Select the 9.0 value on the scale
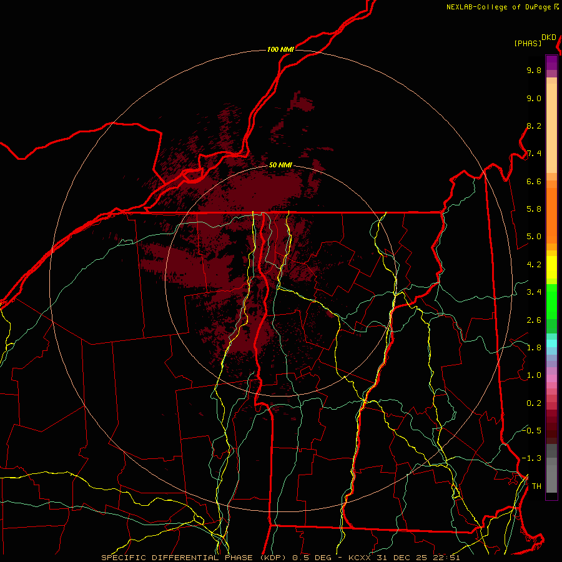Viewport: 562px width, 562px height. [x=534, y=98]
